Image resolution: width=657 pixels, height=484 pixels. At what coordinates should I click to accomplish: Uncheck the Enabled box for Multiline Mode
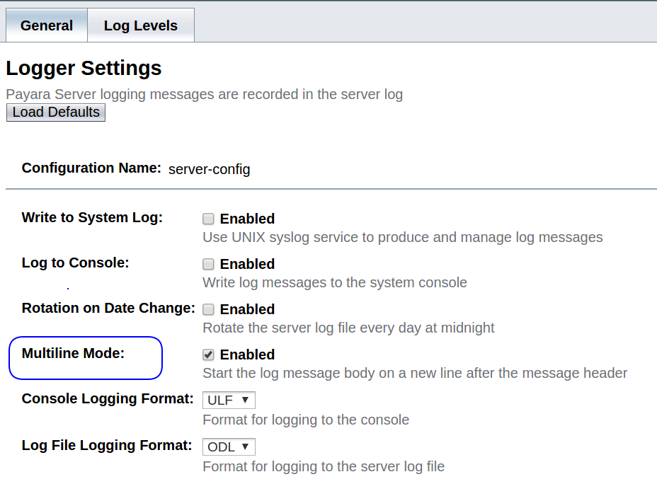tap(207, 354)
